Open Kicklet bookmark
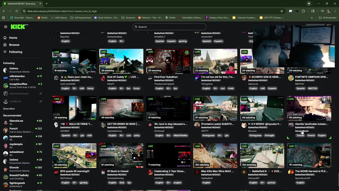The height and width of the screenshot is (191, 339). (x=170, y=18)
